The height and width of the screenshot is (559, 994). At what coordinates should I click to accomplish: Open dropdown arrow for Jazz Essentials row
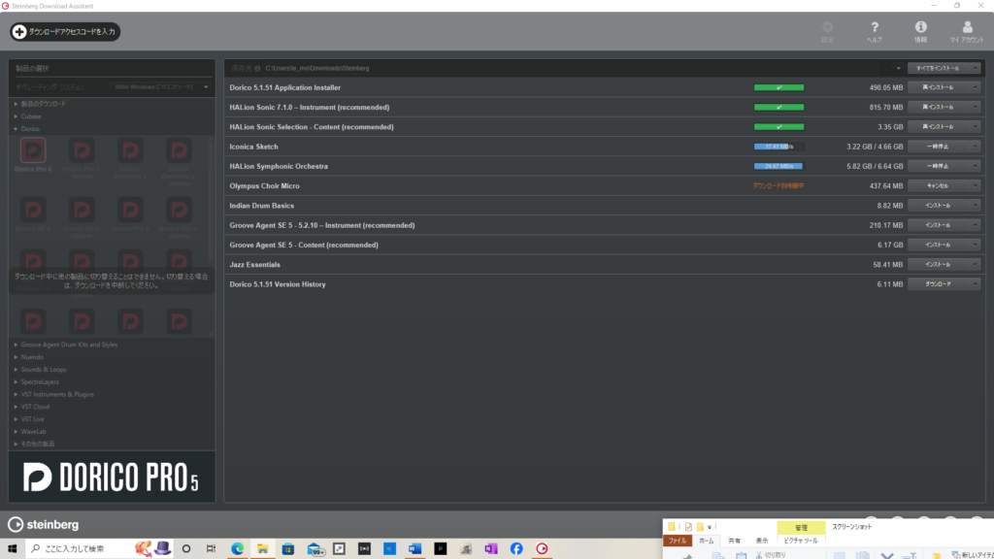point(975,264)
